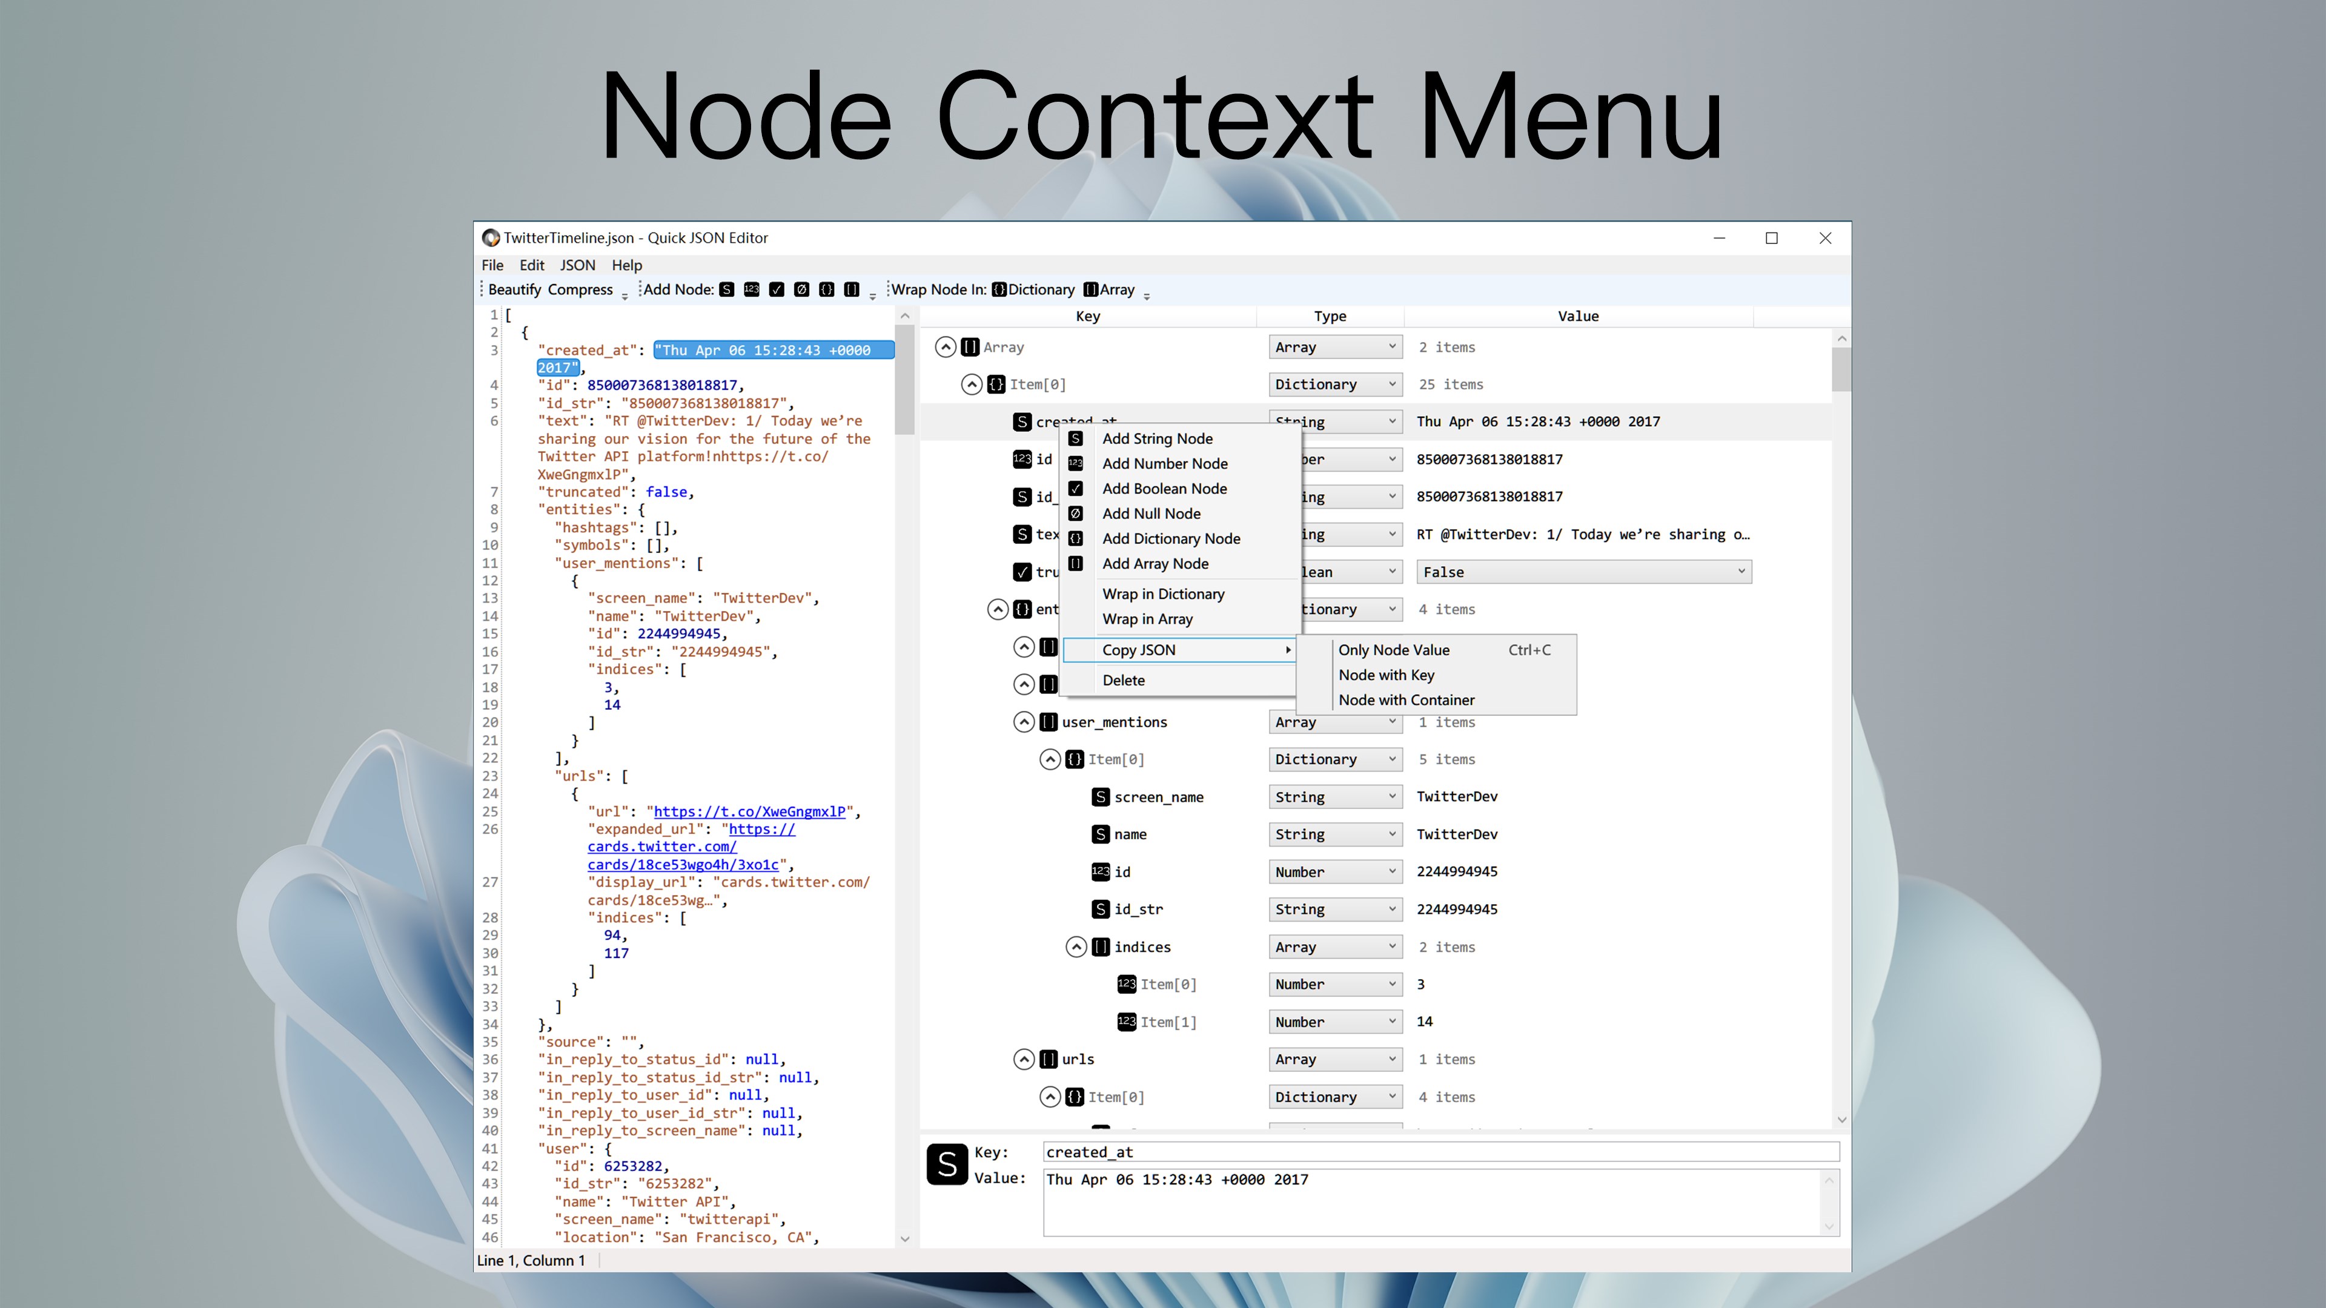
Task: Select Delete in the context menu
Action: [x=1123, y=681]
